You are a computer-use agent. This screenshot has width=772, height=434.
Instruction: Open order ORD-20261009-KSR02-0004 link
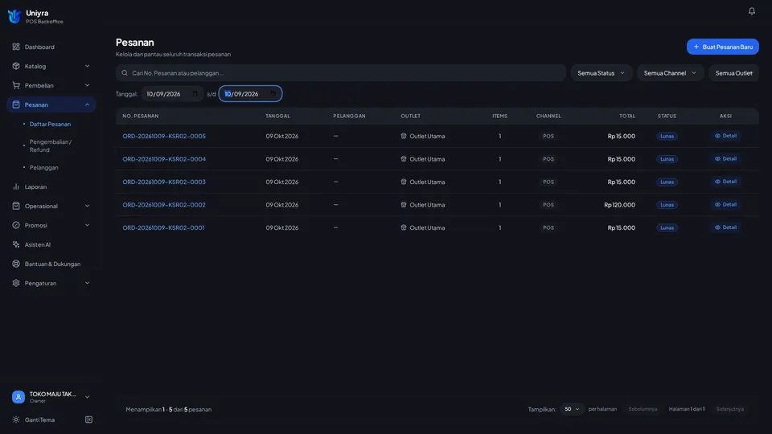[x=164, y=159]
